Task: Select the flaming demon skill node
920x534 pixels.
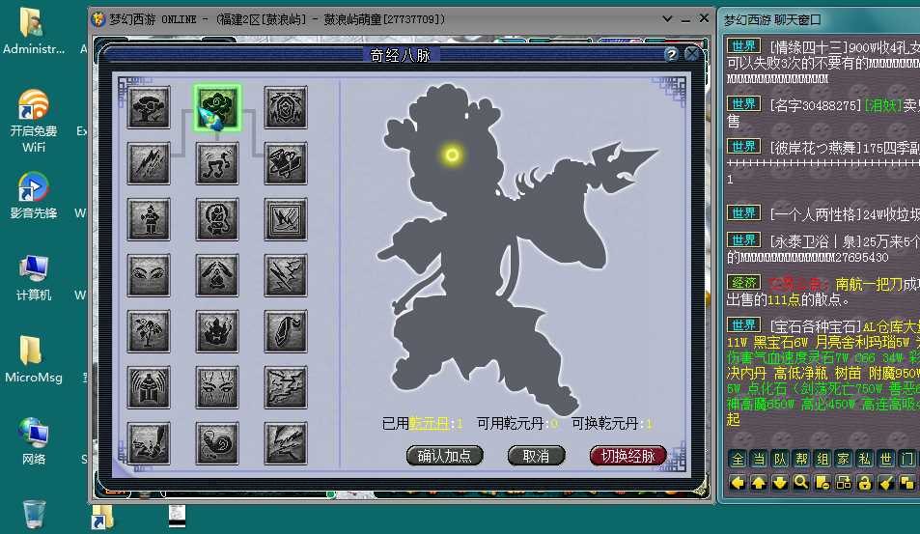Action: (217, 331)
